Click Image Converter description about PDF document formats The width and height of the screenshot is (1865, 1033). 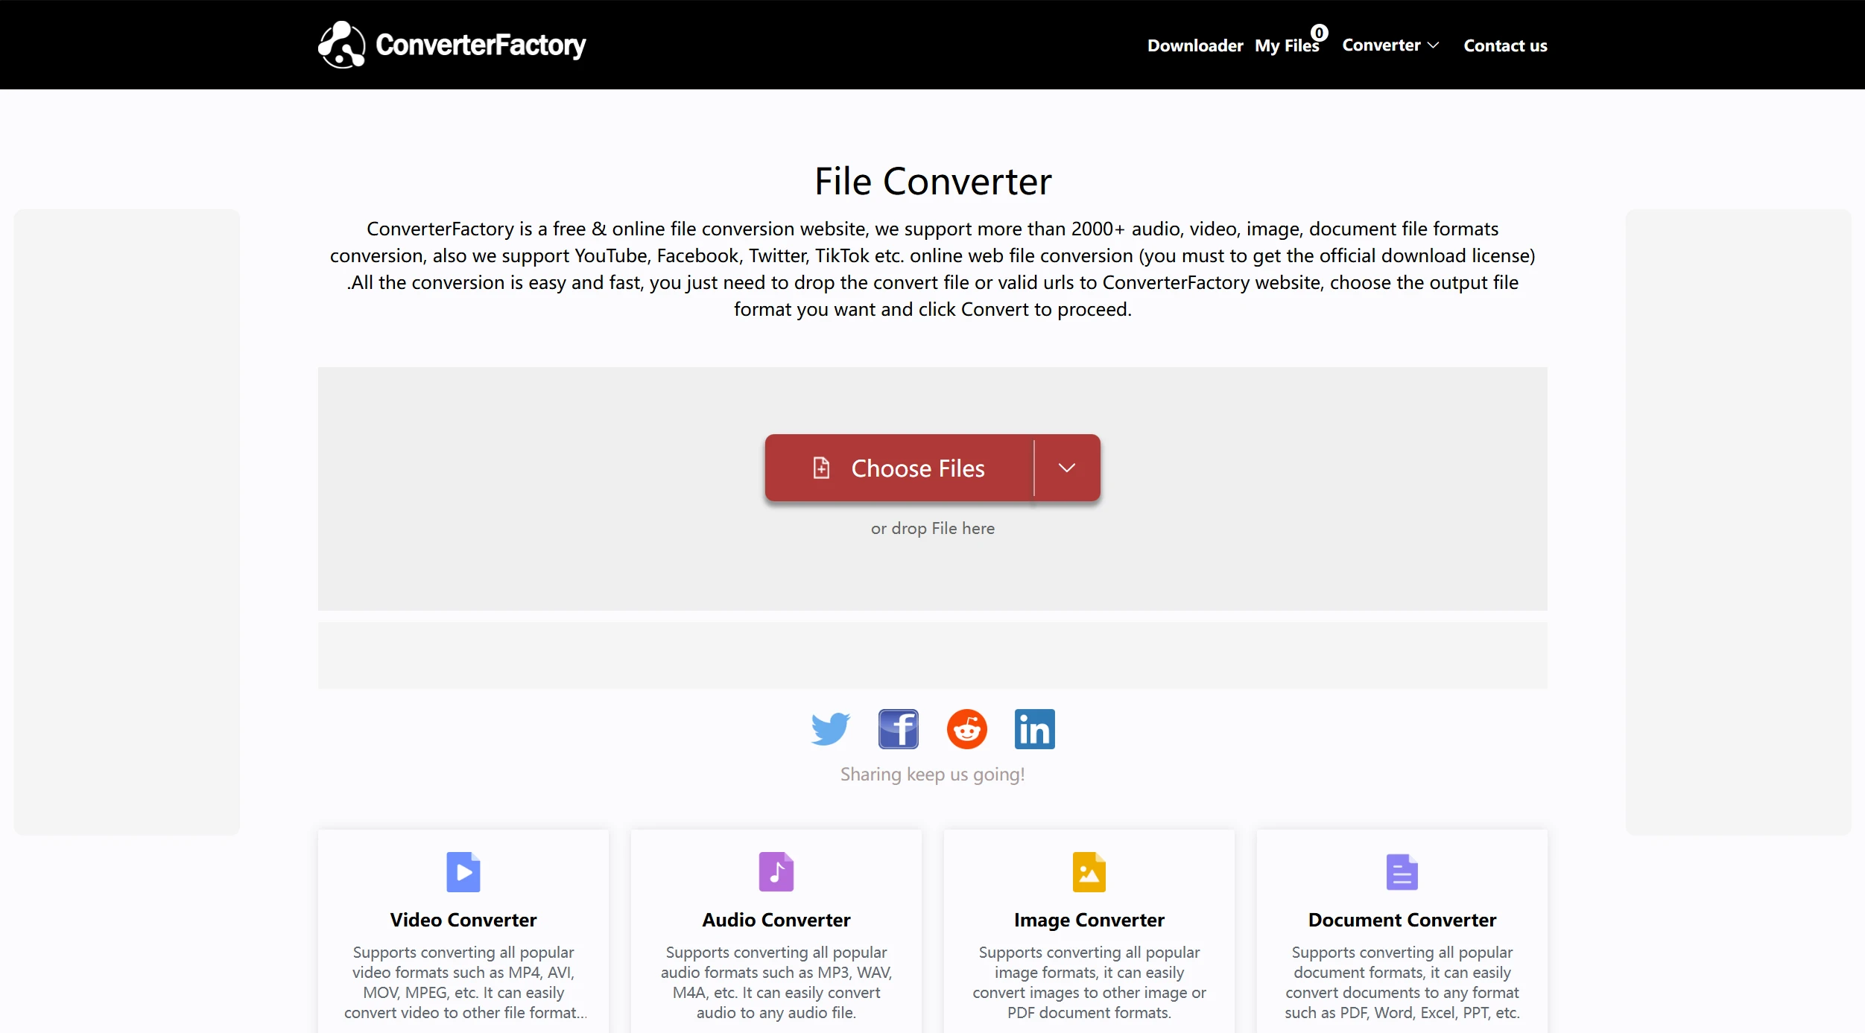coord(1089,982)
